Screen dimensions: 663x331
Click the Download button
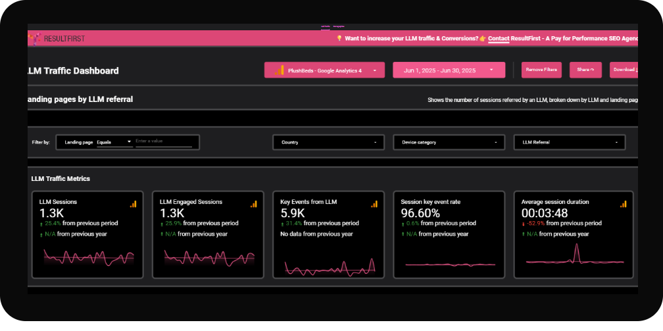tap(624, 70)
